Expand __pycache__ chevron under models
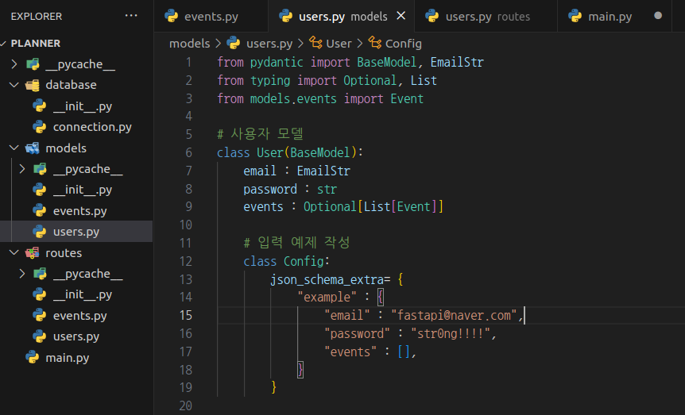The image size is (685, 415). (x=21, y=169)
